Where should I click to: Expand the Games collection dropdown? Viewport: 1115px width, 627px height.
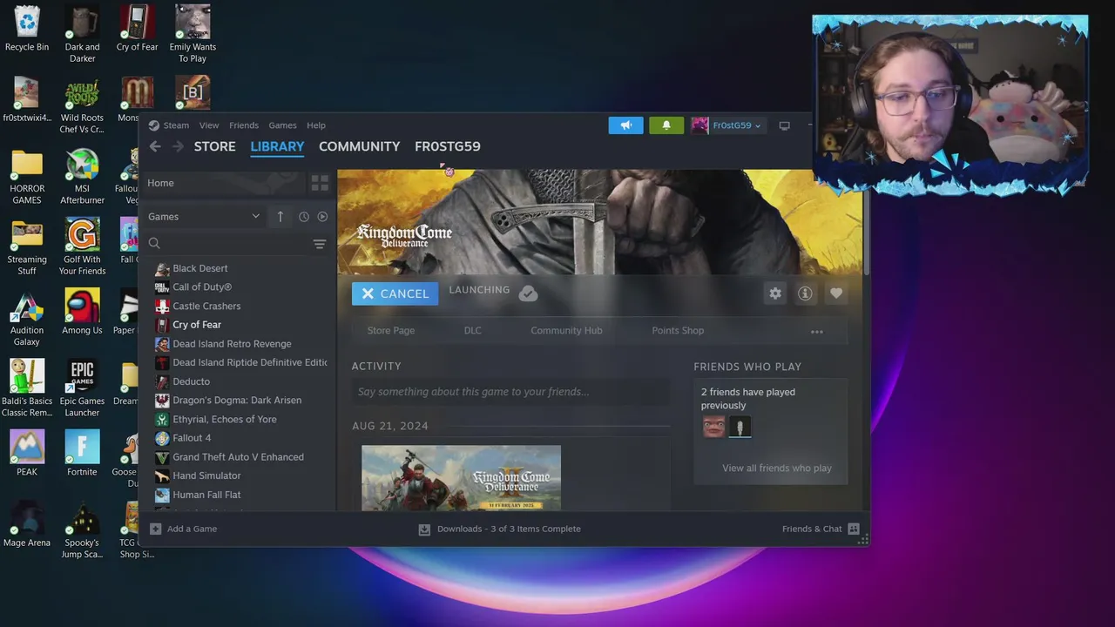(x=255, y=217)
